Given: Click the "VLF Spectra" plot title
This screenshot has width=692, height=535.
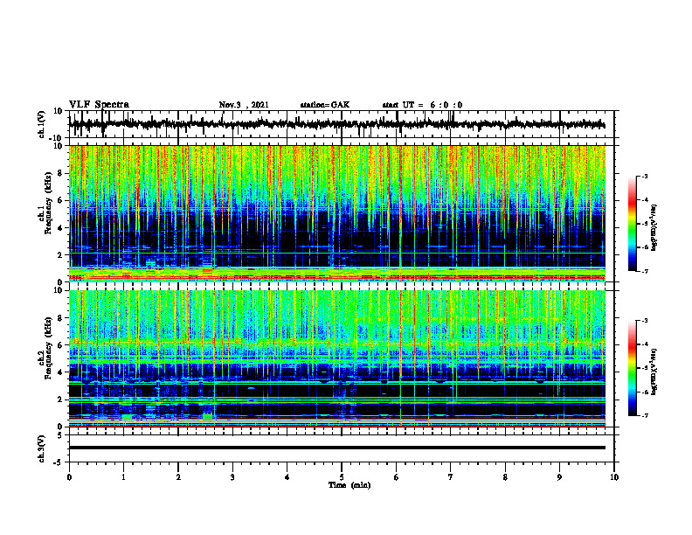Looking at the screenshot, I should 99,104.
